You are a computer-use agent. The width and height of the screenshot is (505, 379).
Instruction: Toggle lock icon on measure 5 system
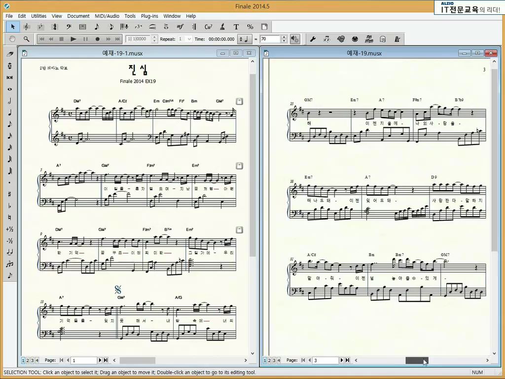pos(239,166)
